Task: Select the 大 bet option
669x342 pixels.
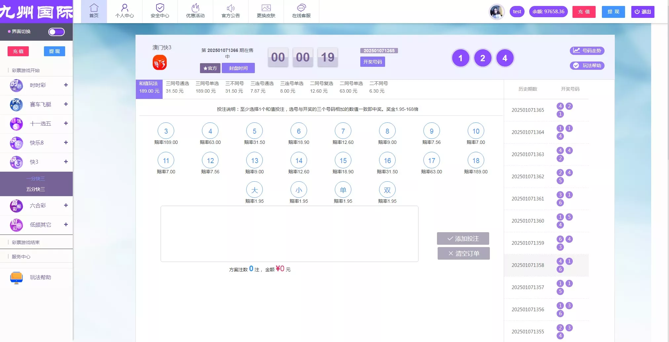Action: [254, 190]
